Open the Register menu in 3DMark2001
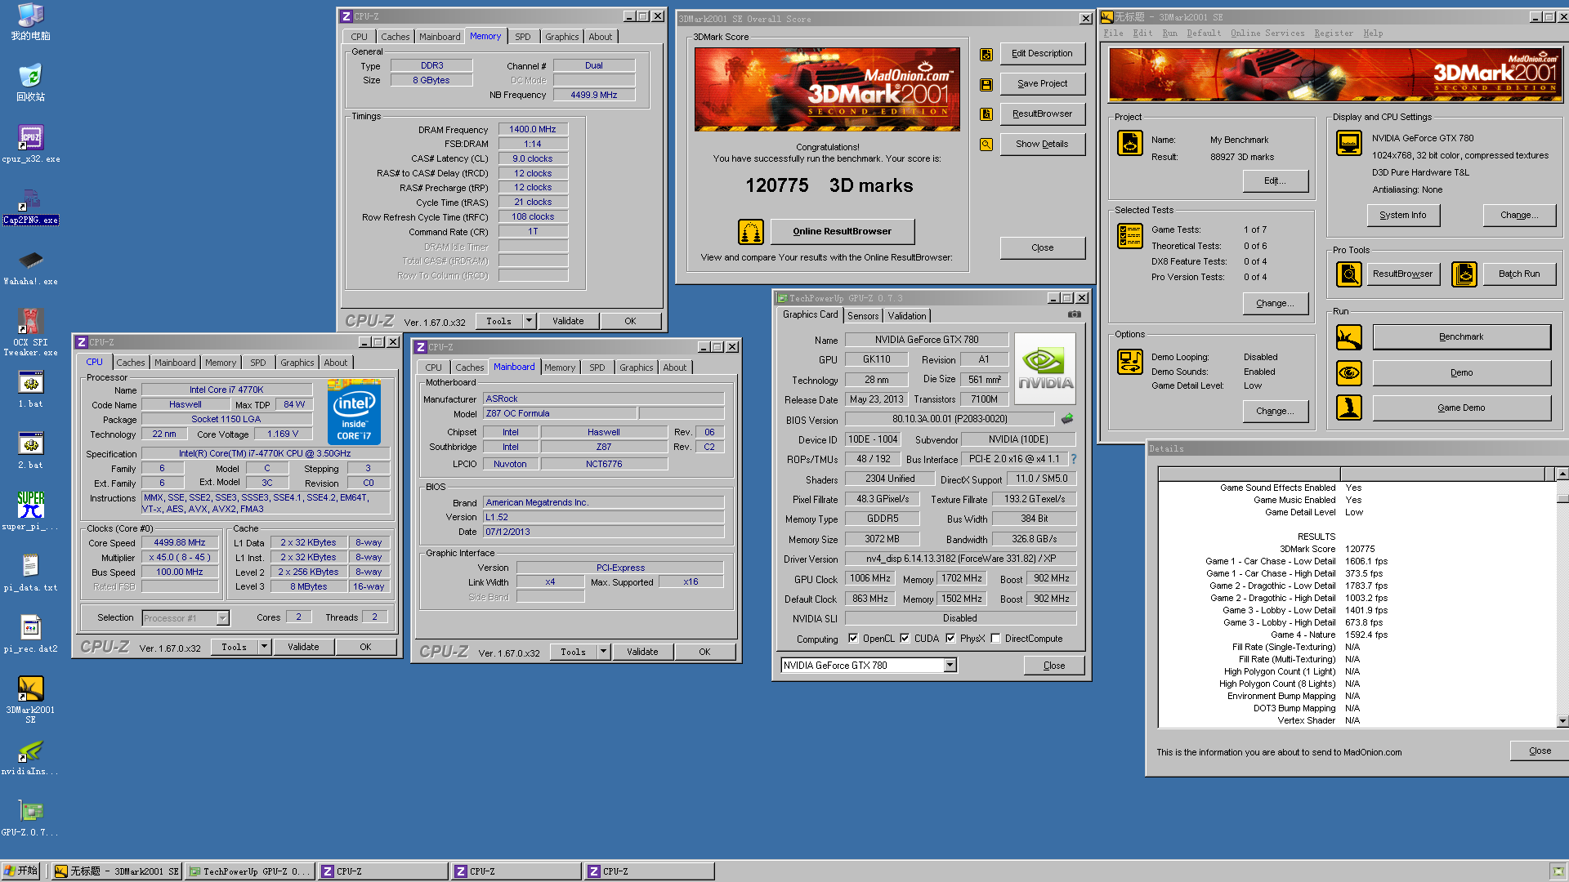The height and width of the screenshot is (882, 1569). point(1333,33)
